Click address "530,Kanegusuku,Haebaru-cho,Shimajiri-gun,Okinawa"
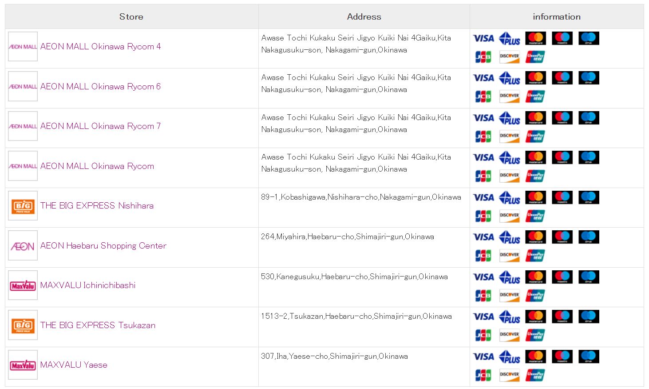Screen dimensions: 649x389 [354, 277]
